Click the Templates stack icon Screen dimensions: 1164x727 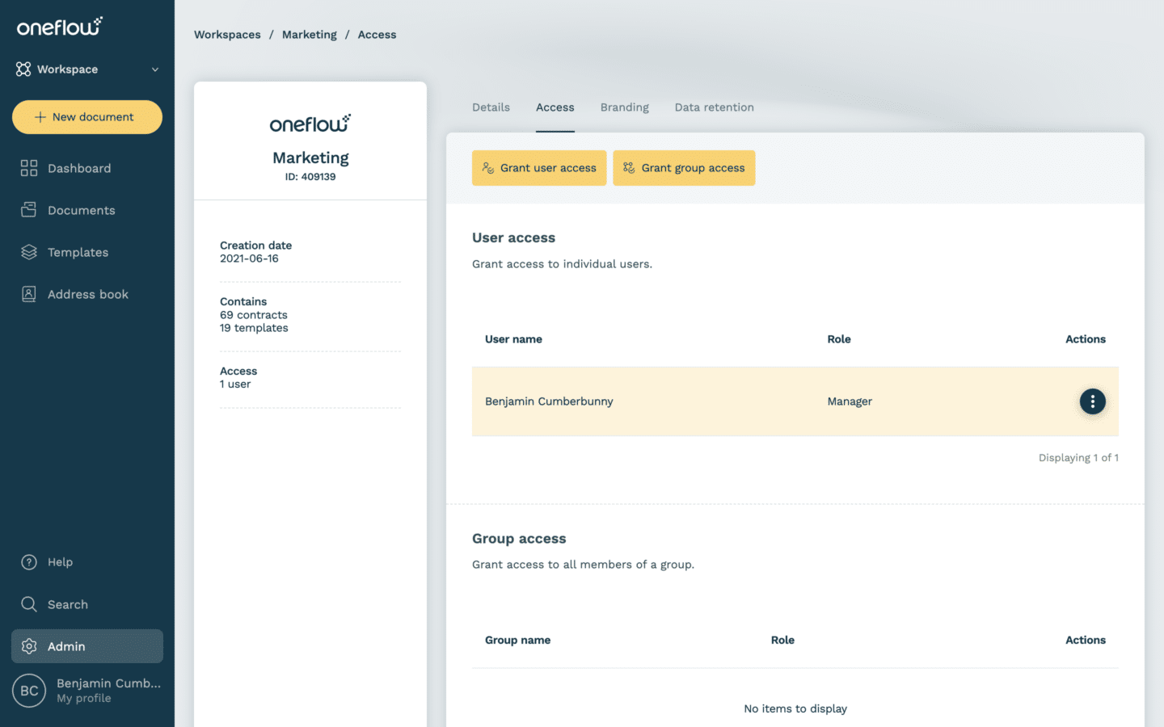point(29,252)
